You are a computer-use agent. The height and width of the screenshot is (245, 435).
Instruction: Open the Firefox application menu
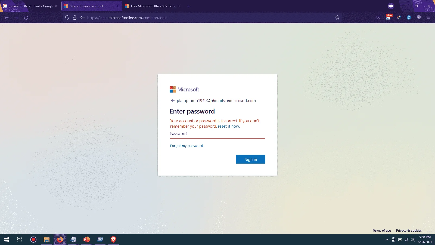click(428, 18)
